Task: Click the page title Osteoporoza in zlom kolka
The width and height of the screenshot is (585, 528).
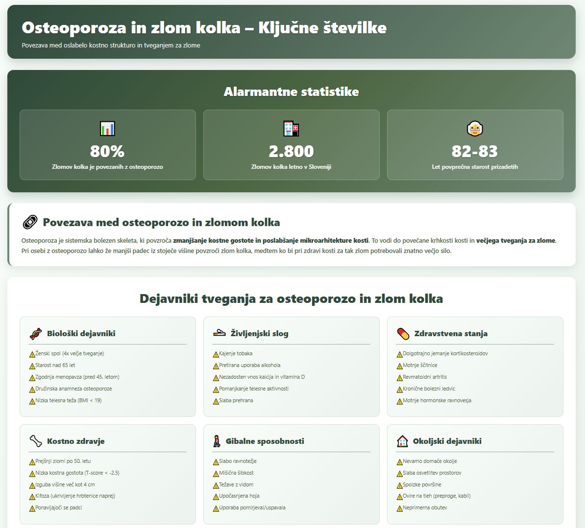Action: (204, 28)
